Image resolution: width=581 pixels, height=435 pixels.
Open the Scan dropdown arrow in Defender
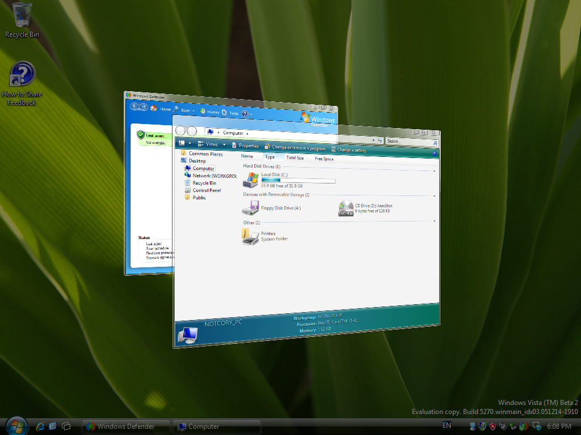tap(193, 110)
